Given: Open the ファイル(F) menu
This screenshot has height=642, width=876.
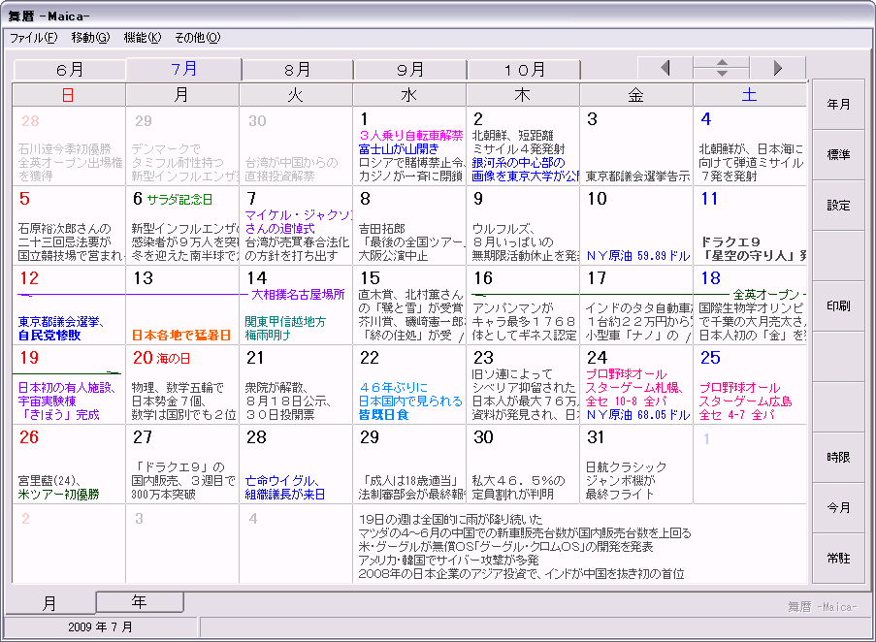Looking at the screenshot, I should tap(33, 38).
